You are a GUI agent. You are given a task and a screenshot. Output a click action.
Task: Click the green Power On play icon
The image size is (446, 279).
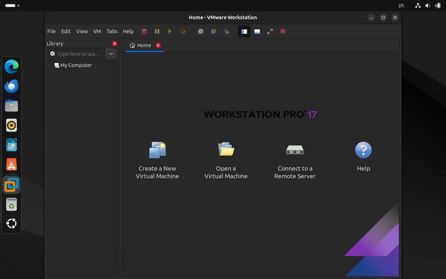[170, 31]
